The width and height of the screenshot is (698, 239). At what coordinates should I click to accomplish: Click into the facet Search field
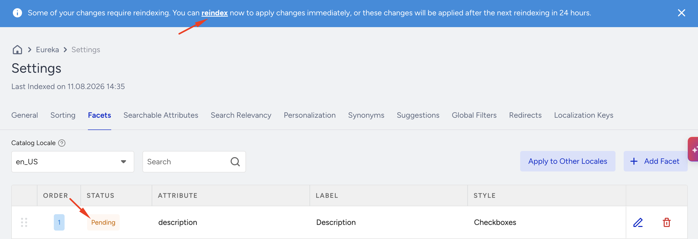click(x=194, y=162)
